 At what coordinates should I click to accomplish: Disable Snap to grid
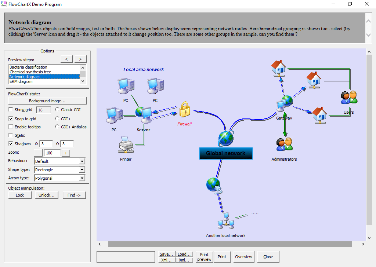pyautogui.click(x=11, y=118)
